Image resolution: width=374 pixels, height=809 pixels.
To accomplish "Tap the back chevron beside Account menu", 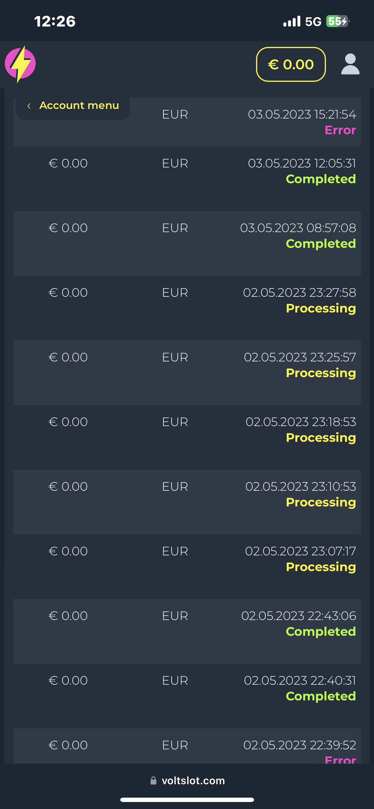I will [29, 106].
